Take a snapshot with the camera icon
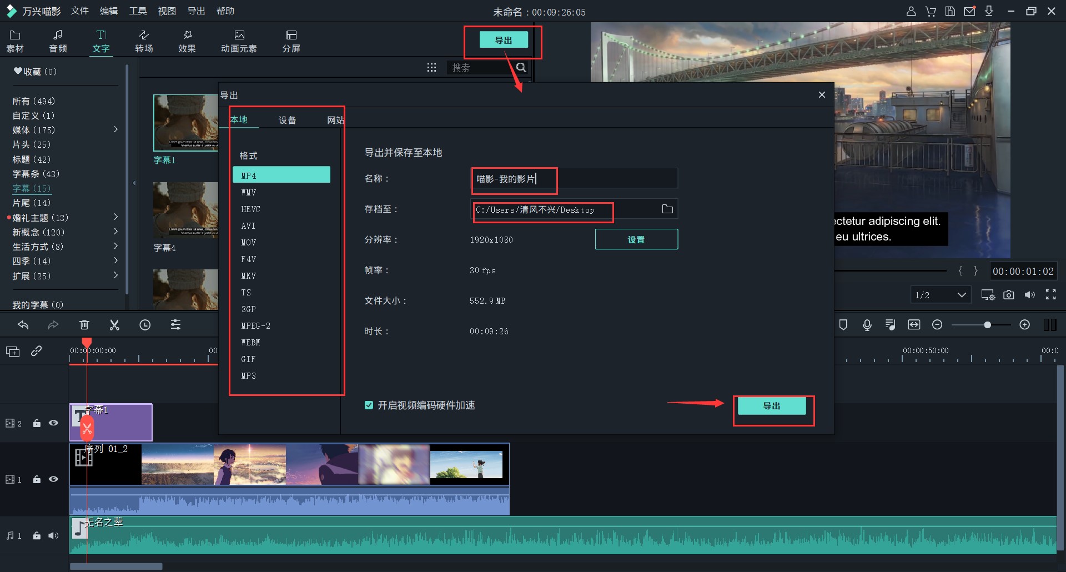Image resolution: width=1066 pixels, height=572 pixels. 1009,295
